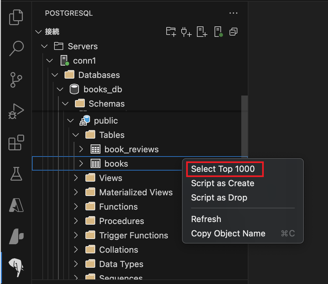The height and width of the screenshot is (284, 328).
Task: Open Source Control view in activity bar
Action: pos(16,80)
